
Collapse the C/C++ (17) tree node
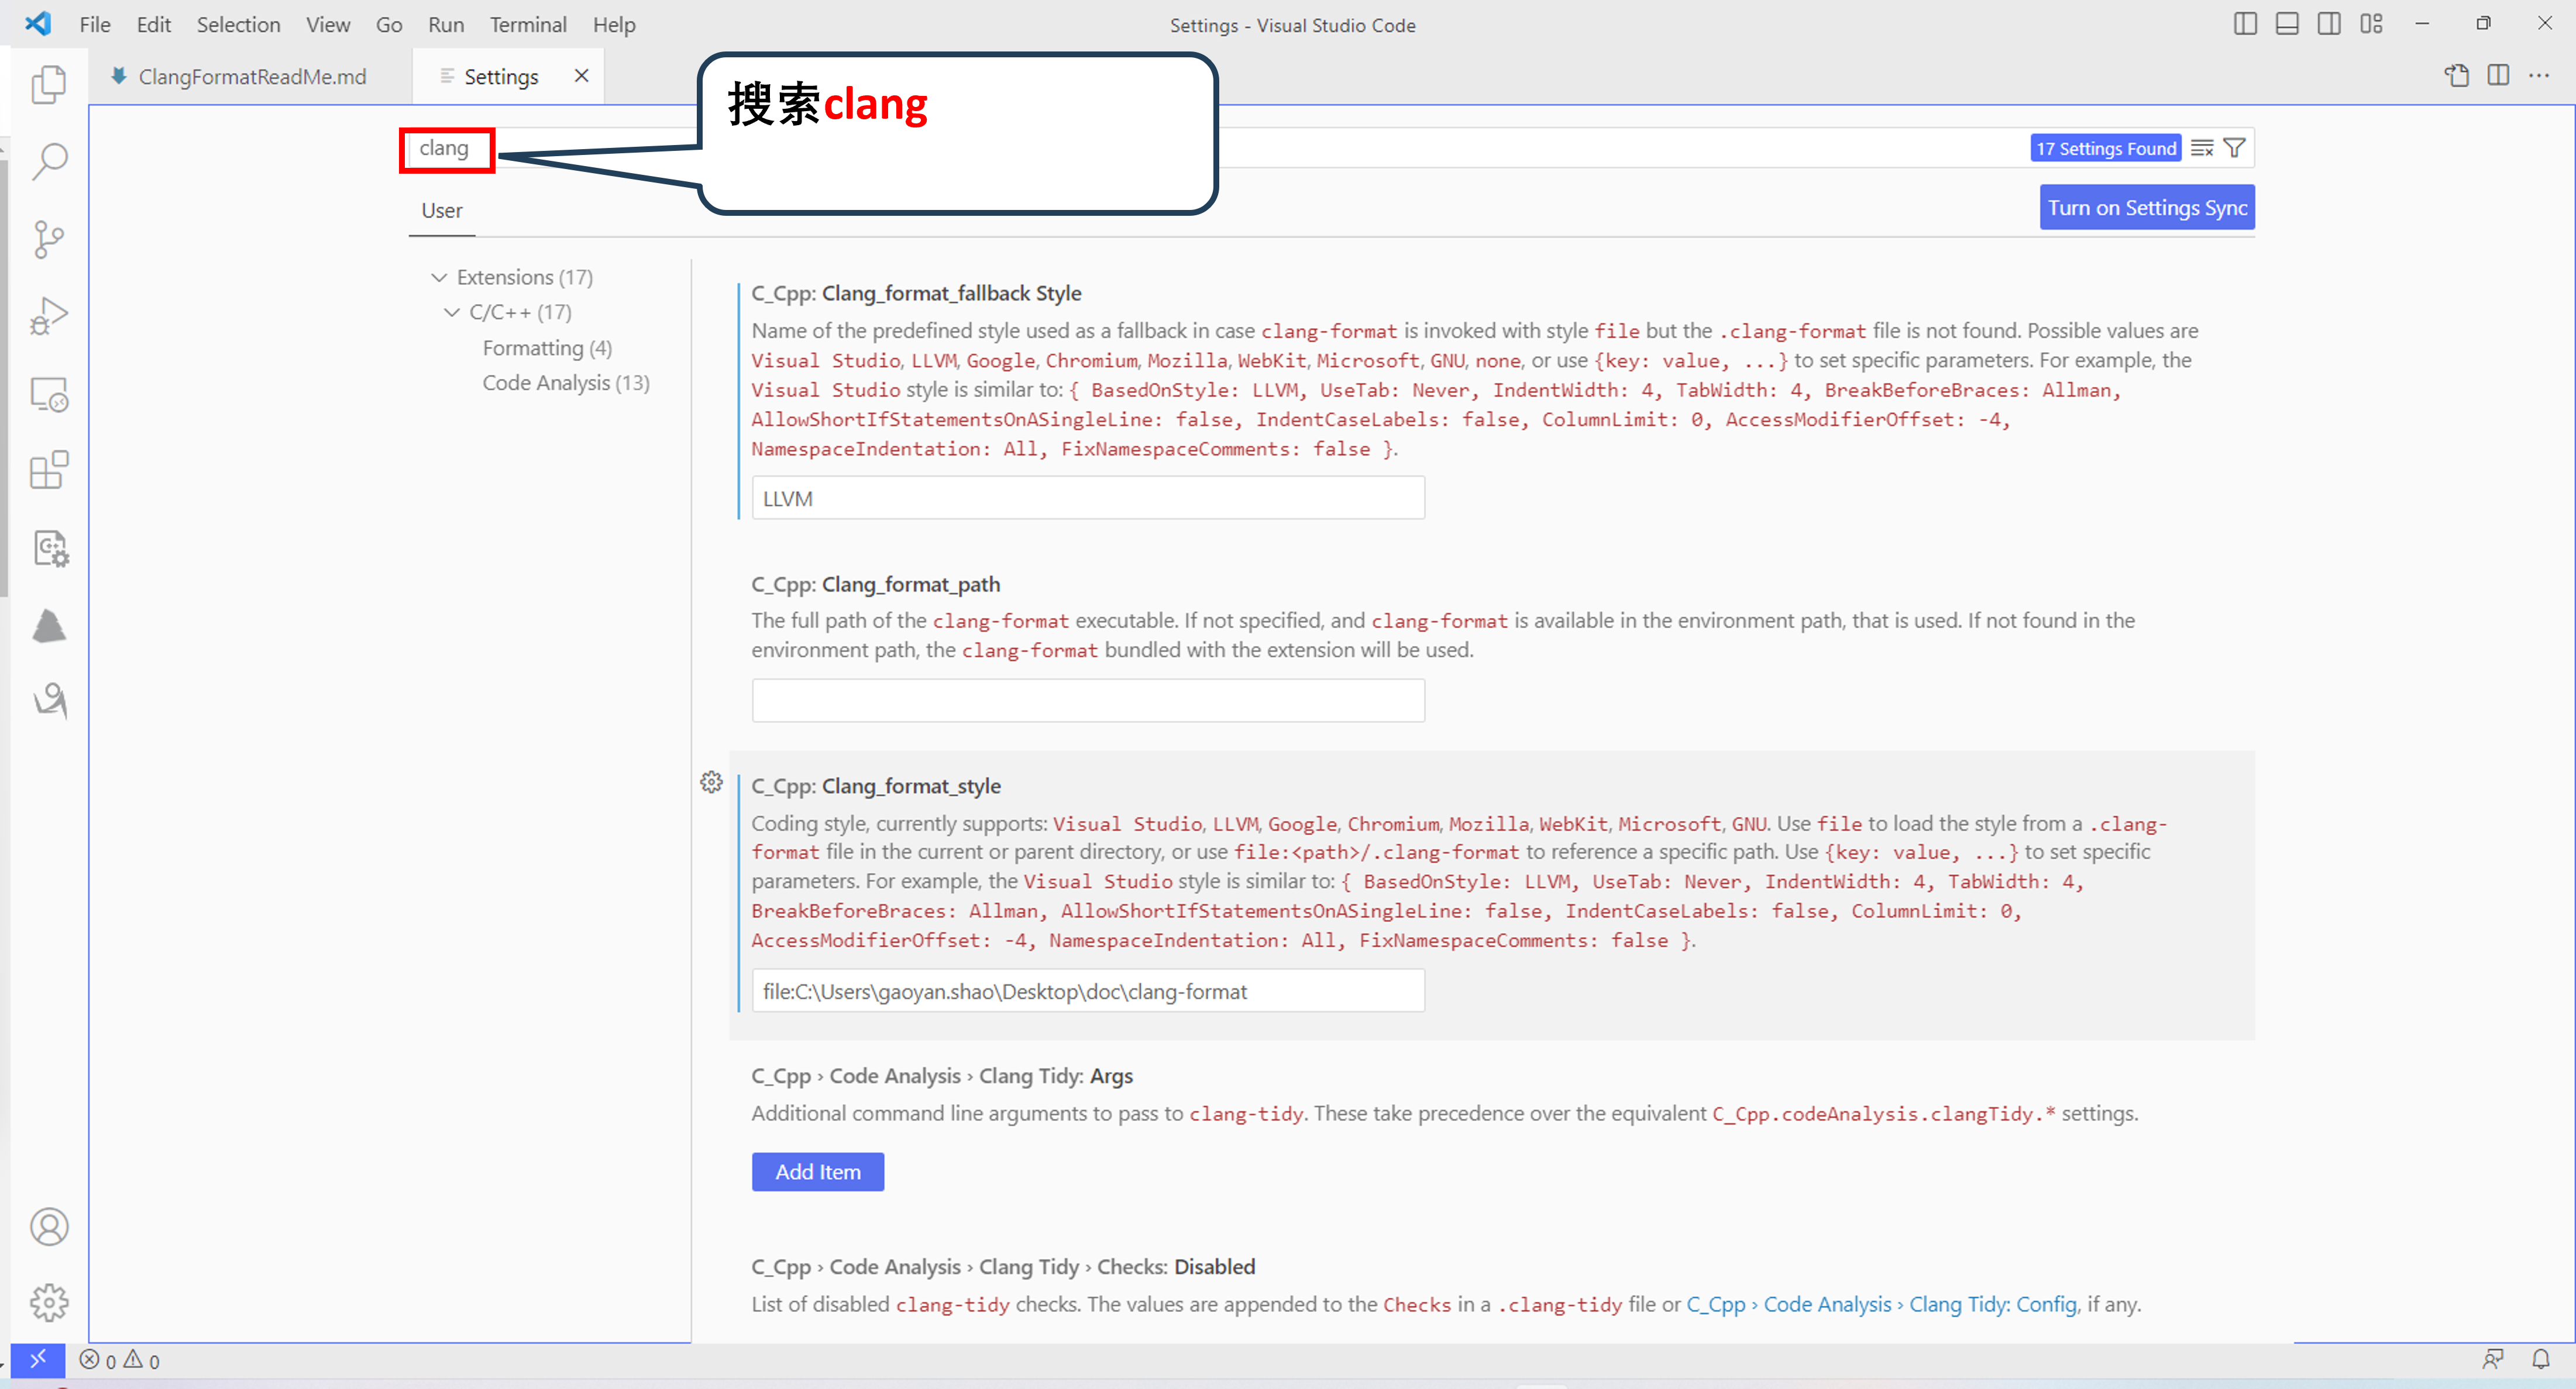(452, 312)
